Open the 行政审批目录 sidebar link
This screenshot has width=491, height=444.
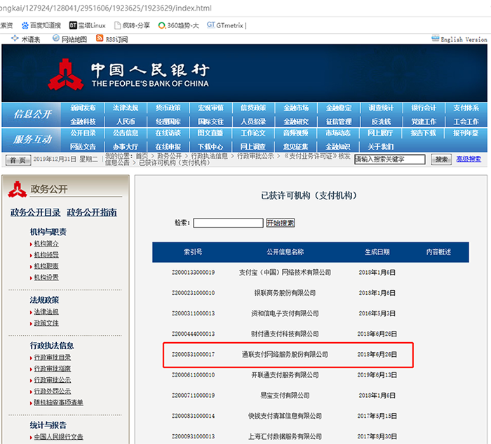53,358
